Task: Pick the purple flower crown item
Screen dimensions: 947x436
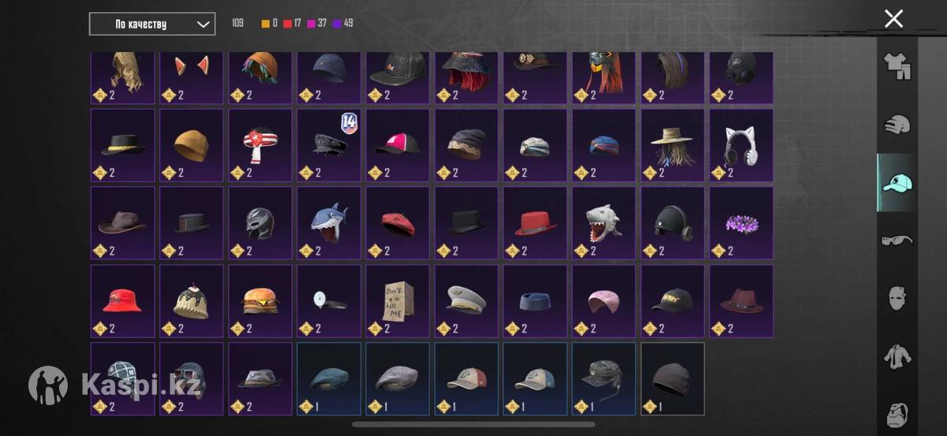Action: tap(741, 223)
